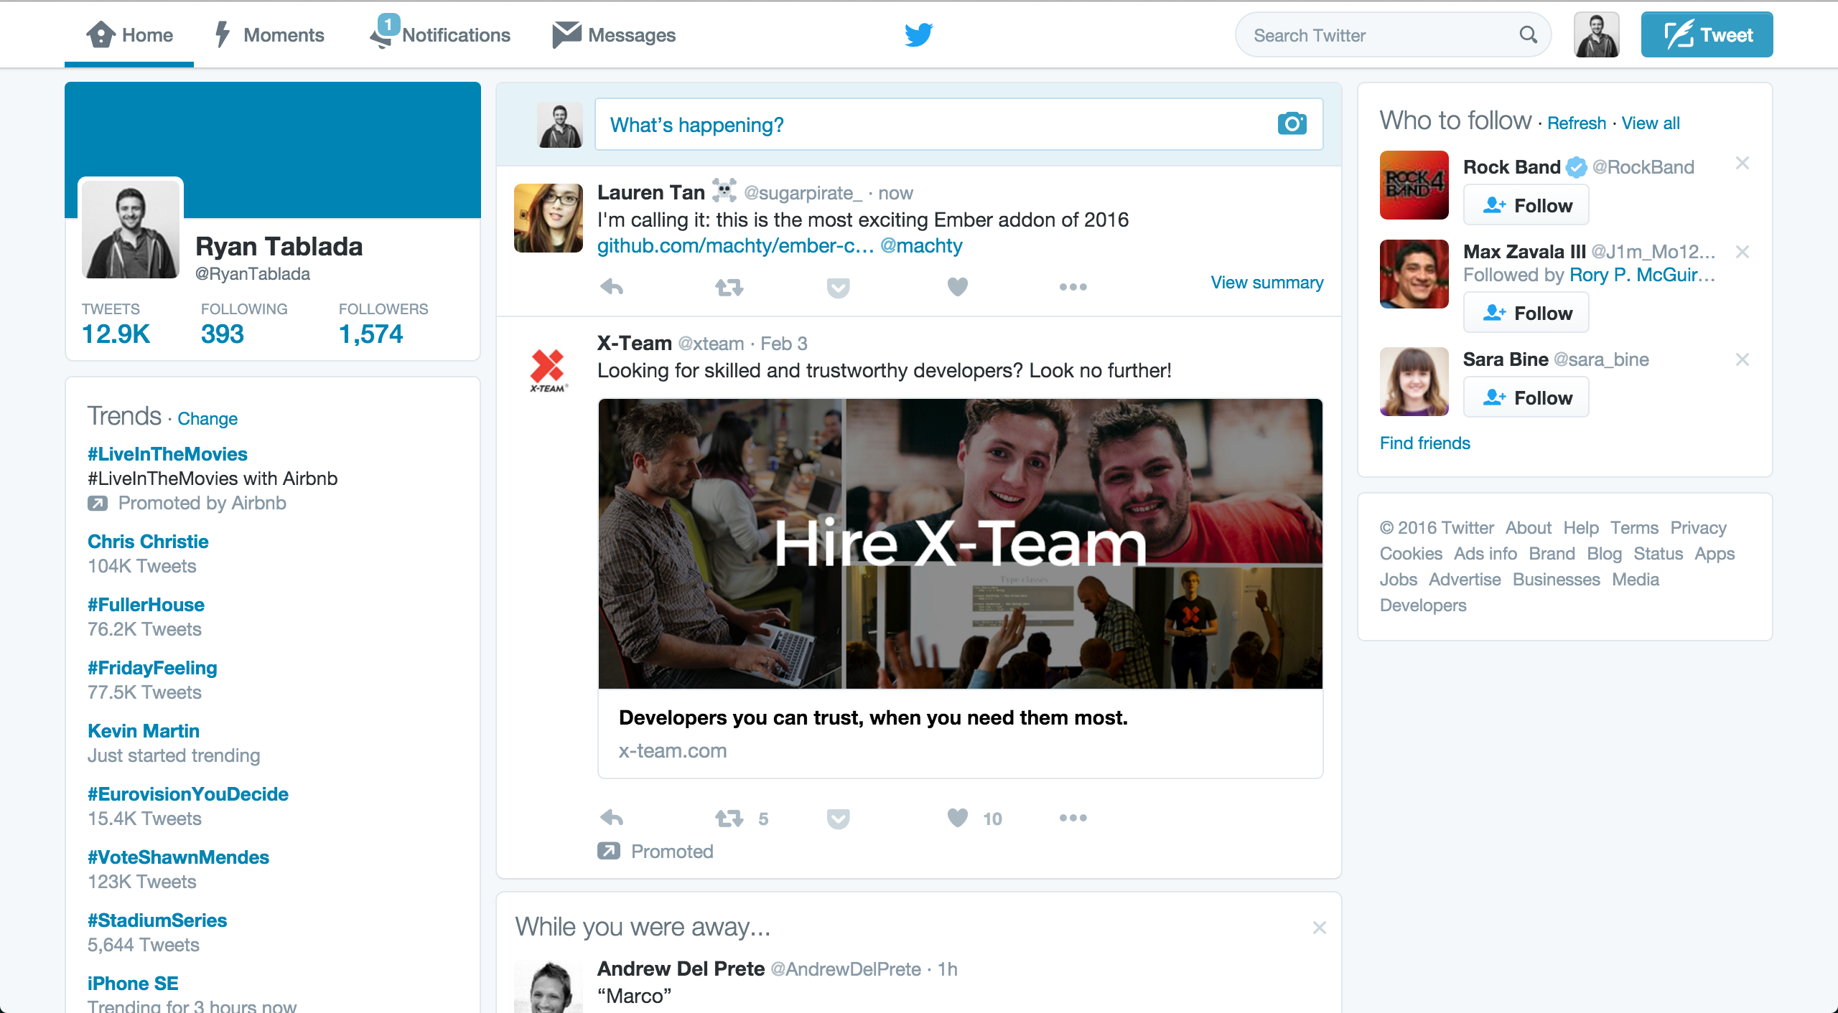Click Rory P. McGuir... follower link
Image resolution: width=1838 pixels, height=1013 pixels.
pyautogui.click(x=1642, y=275)
